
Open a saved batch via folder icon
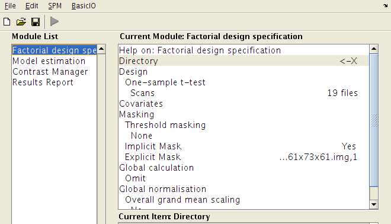21,22
